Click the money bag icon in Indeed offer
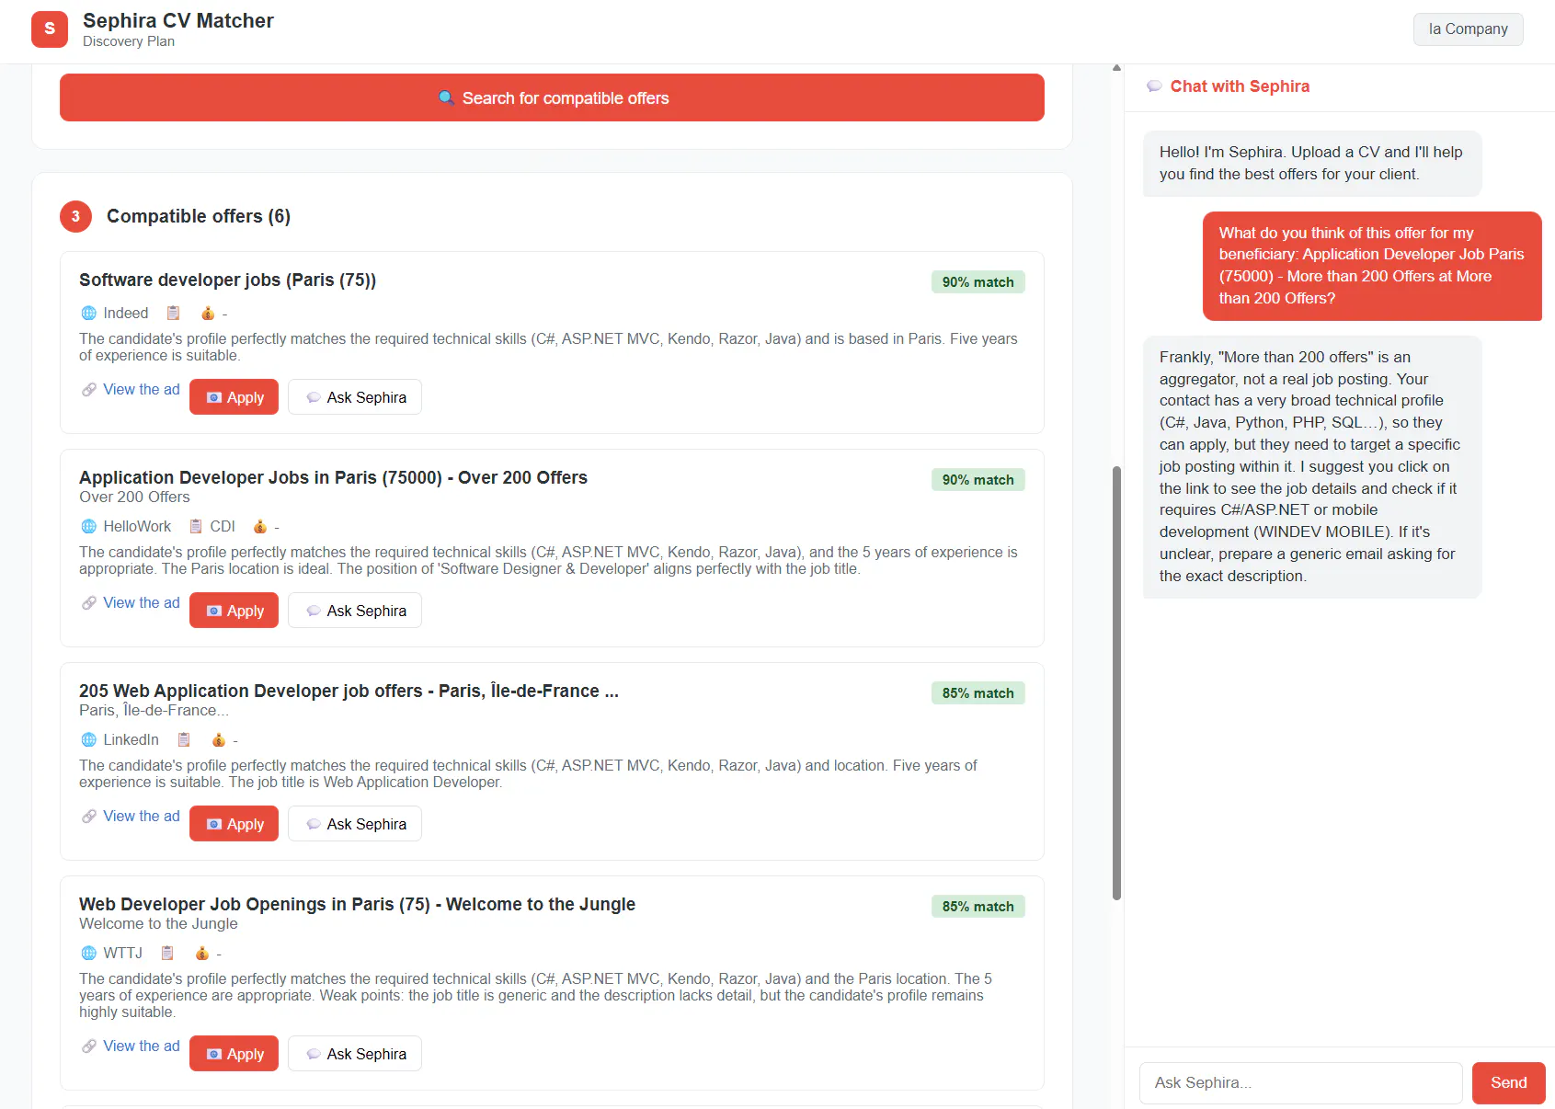The image size is (1555, 1109). click(x=208, y=314)
